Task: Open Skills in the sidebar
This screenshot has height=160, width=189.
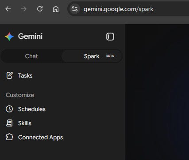Action: pos(25,123)
